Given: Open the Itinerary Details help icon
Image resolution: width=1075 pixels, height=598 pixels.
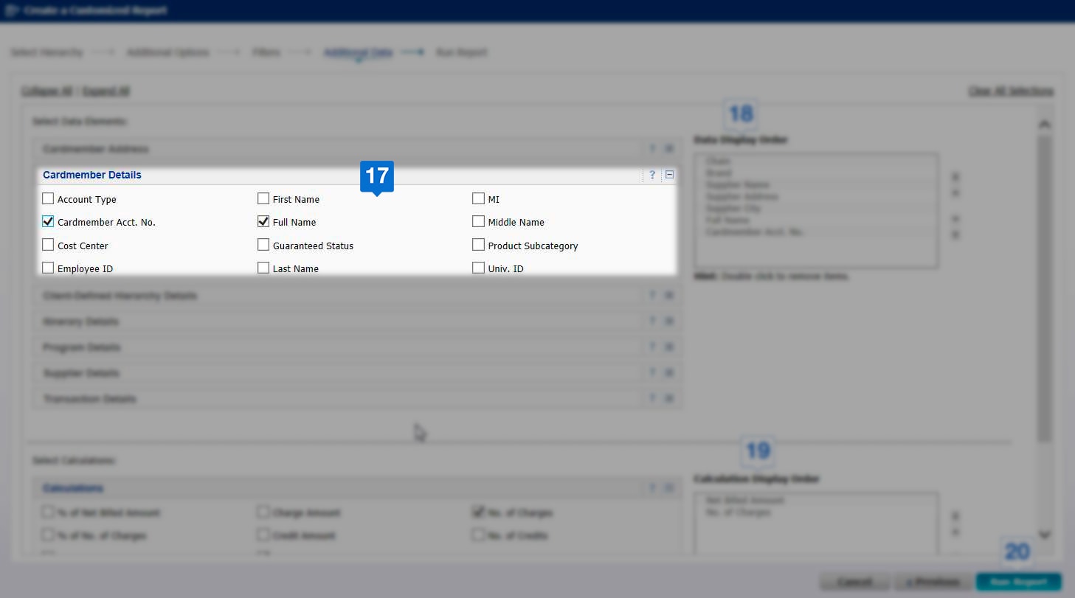Looking at the screenshot, I should point(652,321).
